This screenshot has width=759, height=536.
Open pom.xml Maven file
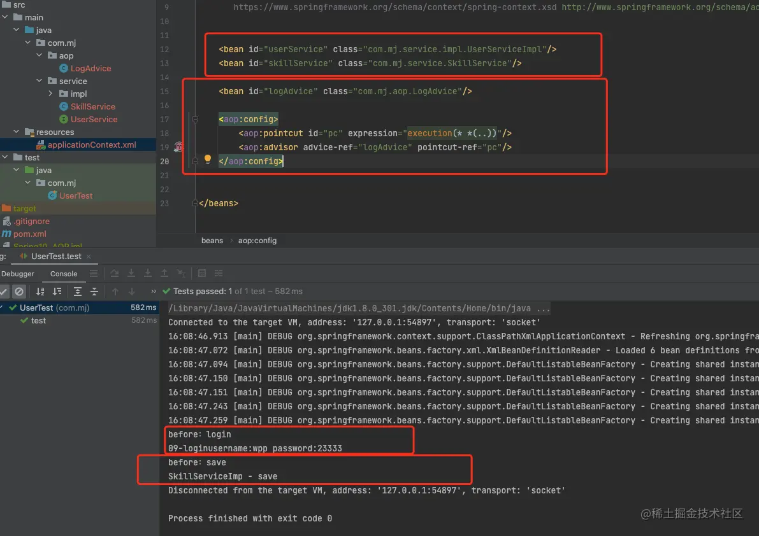click(29, 234)
